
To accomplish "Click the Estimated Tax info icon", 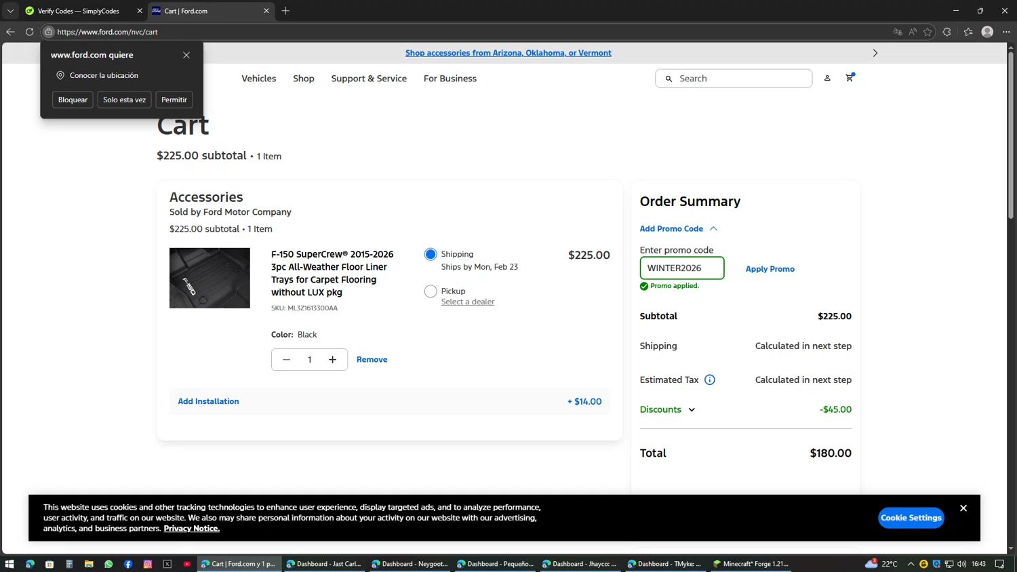I will 709,380.
